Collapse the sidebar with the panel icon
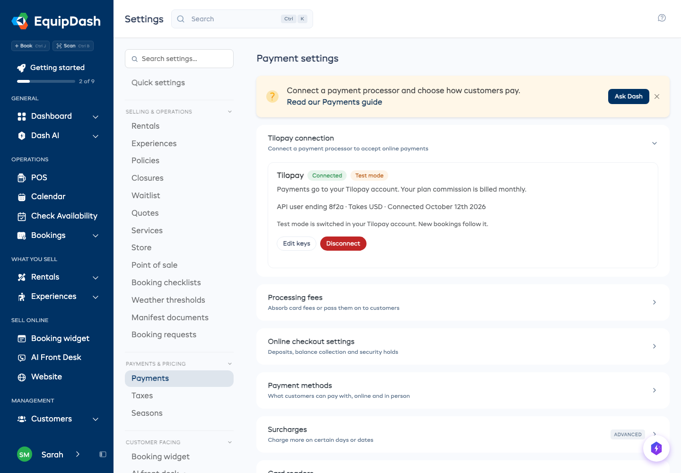The image size is (681, 473). [x=103, y=455]
